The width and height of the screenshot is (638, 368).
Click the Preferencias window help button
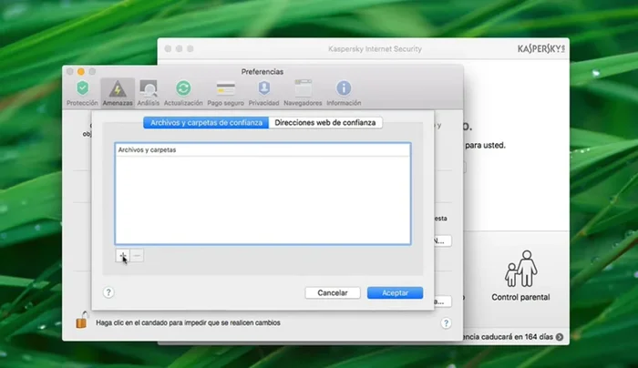(446, 322)
